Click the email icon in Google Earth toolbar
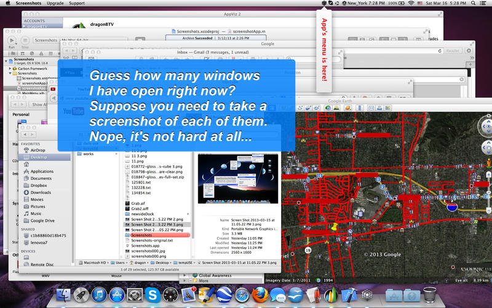This screenshot has height=308, width=492. 371,108
